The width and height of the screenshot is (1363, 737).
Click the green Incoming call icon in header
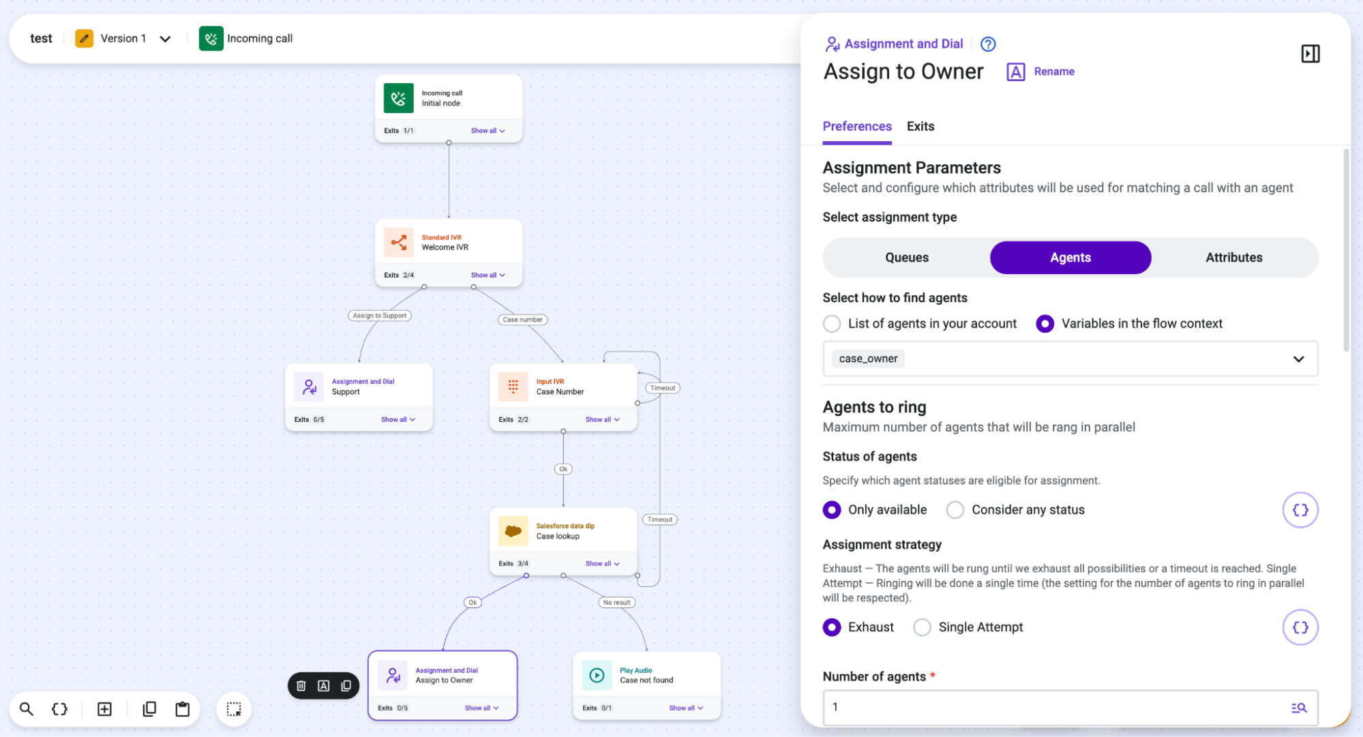pyautogui.click(x=211, y=39)
